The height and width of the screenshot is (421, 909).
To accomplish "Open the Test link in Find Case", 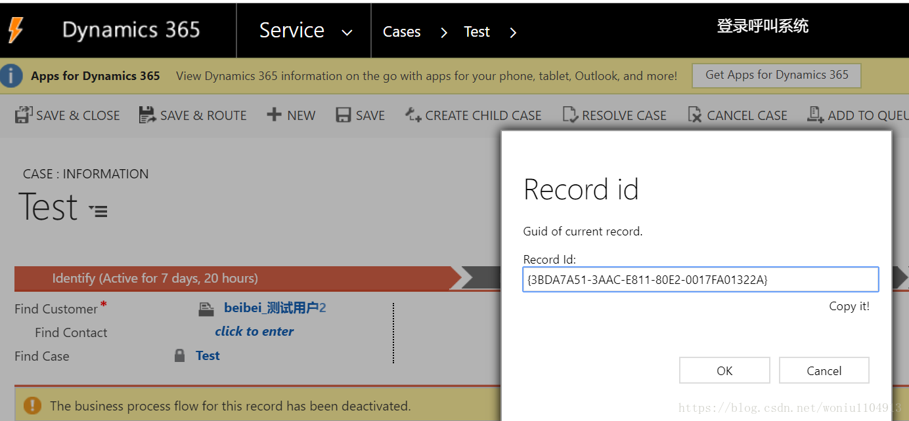I will click(x=208, y=355).
